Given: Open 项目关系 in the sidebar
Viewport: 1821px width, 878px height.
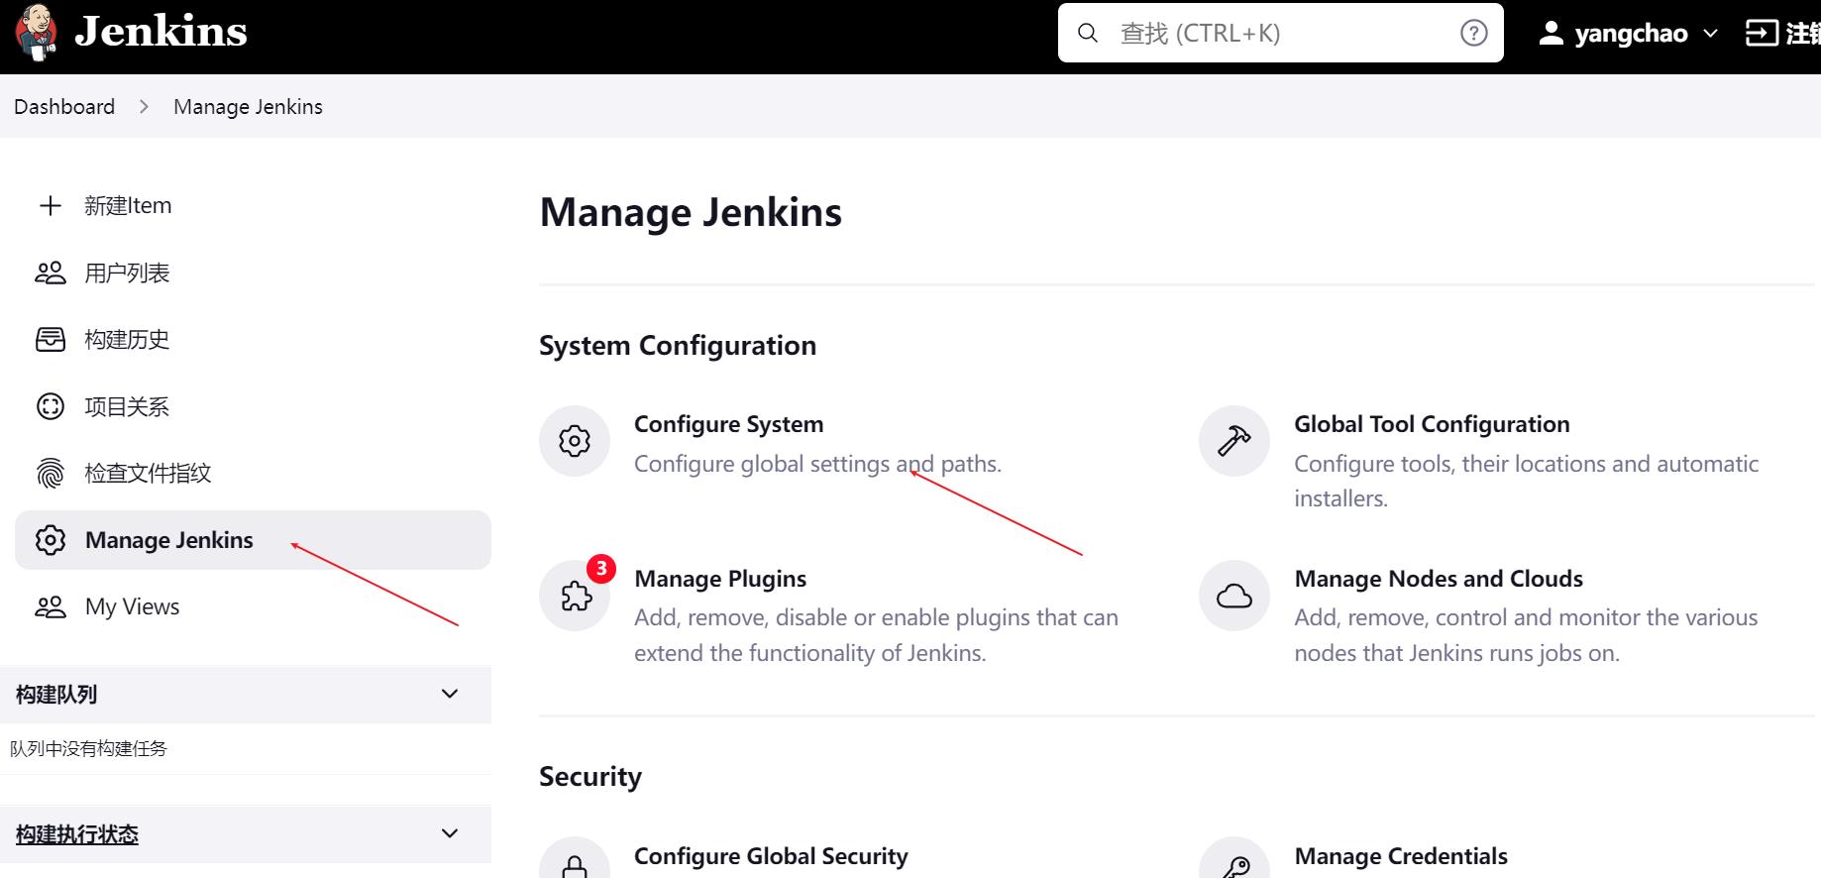Looking at the screenshot, I should point(127,406).
